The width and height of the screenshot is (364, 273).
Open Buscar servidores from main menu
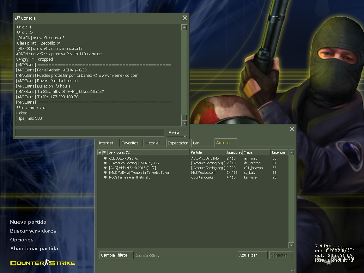click(x=33, y=231)
